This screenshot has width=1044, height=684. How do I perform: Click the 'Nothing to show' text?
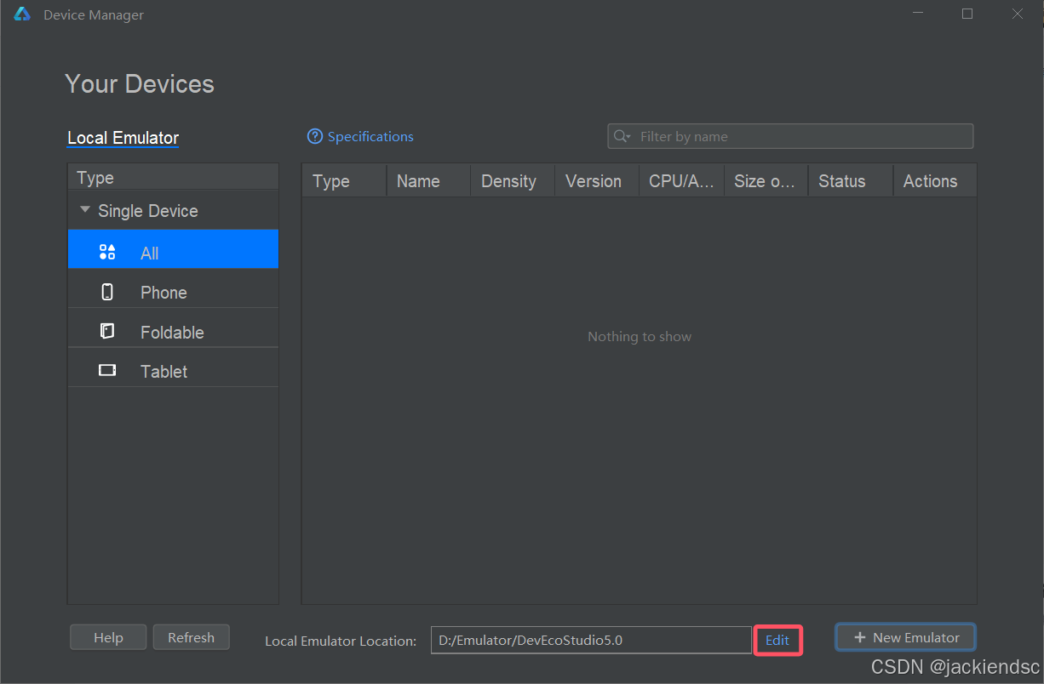click(640, 337)
